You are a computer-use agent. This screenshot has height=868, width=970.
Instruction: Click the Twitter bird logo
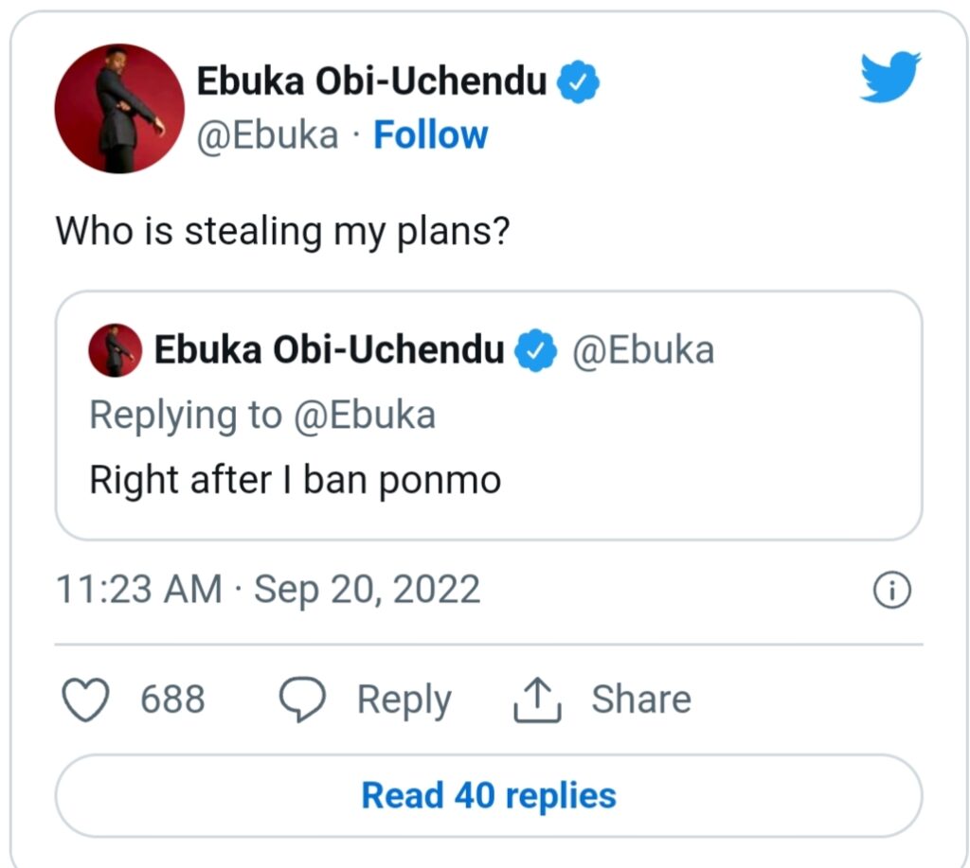890,77
